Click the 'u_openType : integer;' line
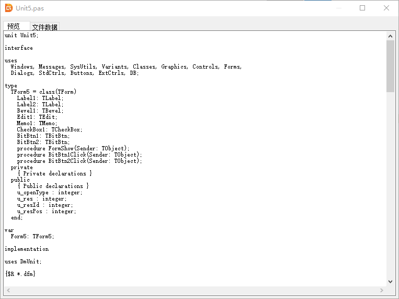 coord(50,193)
